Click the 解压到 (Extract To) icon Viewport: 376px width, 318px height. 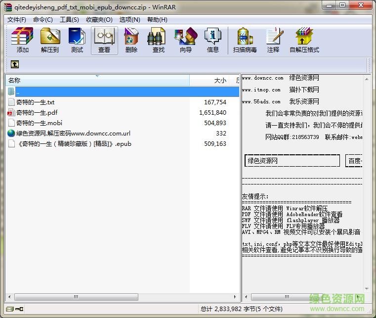49,40
